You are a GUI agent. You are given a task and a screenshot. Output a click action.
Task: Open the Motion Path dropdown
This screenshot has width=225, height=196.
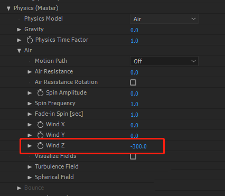click(x=164, y=61)
